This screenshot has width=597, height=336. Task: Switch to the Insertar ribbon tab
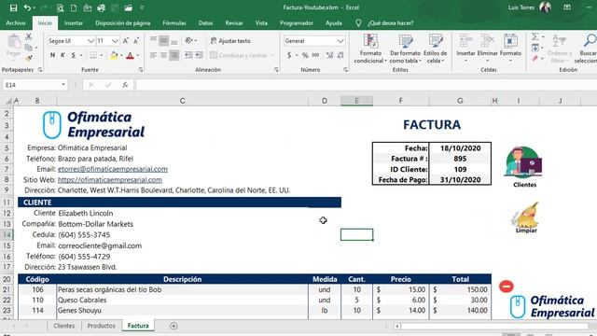coord(74,23)
